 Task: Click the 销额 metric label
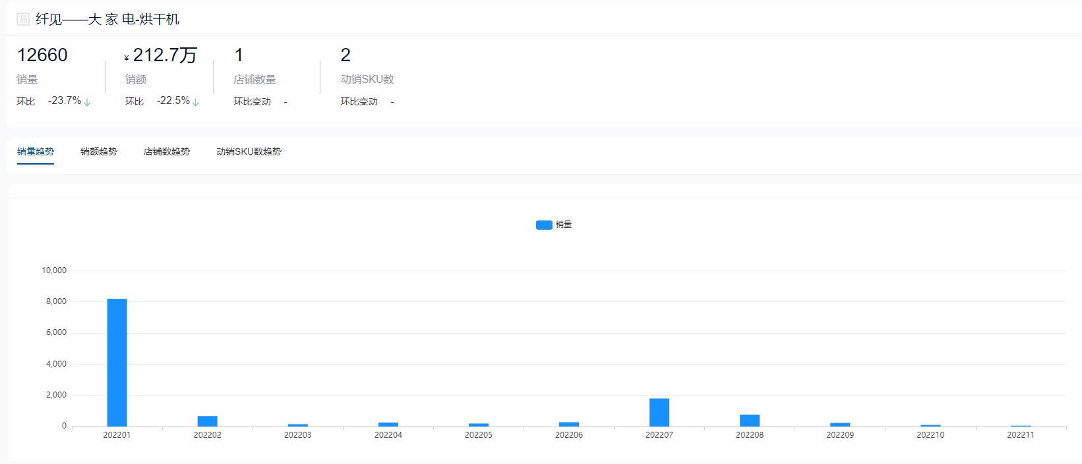pyautogui.click(x=136, y=80)
